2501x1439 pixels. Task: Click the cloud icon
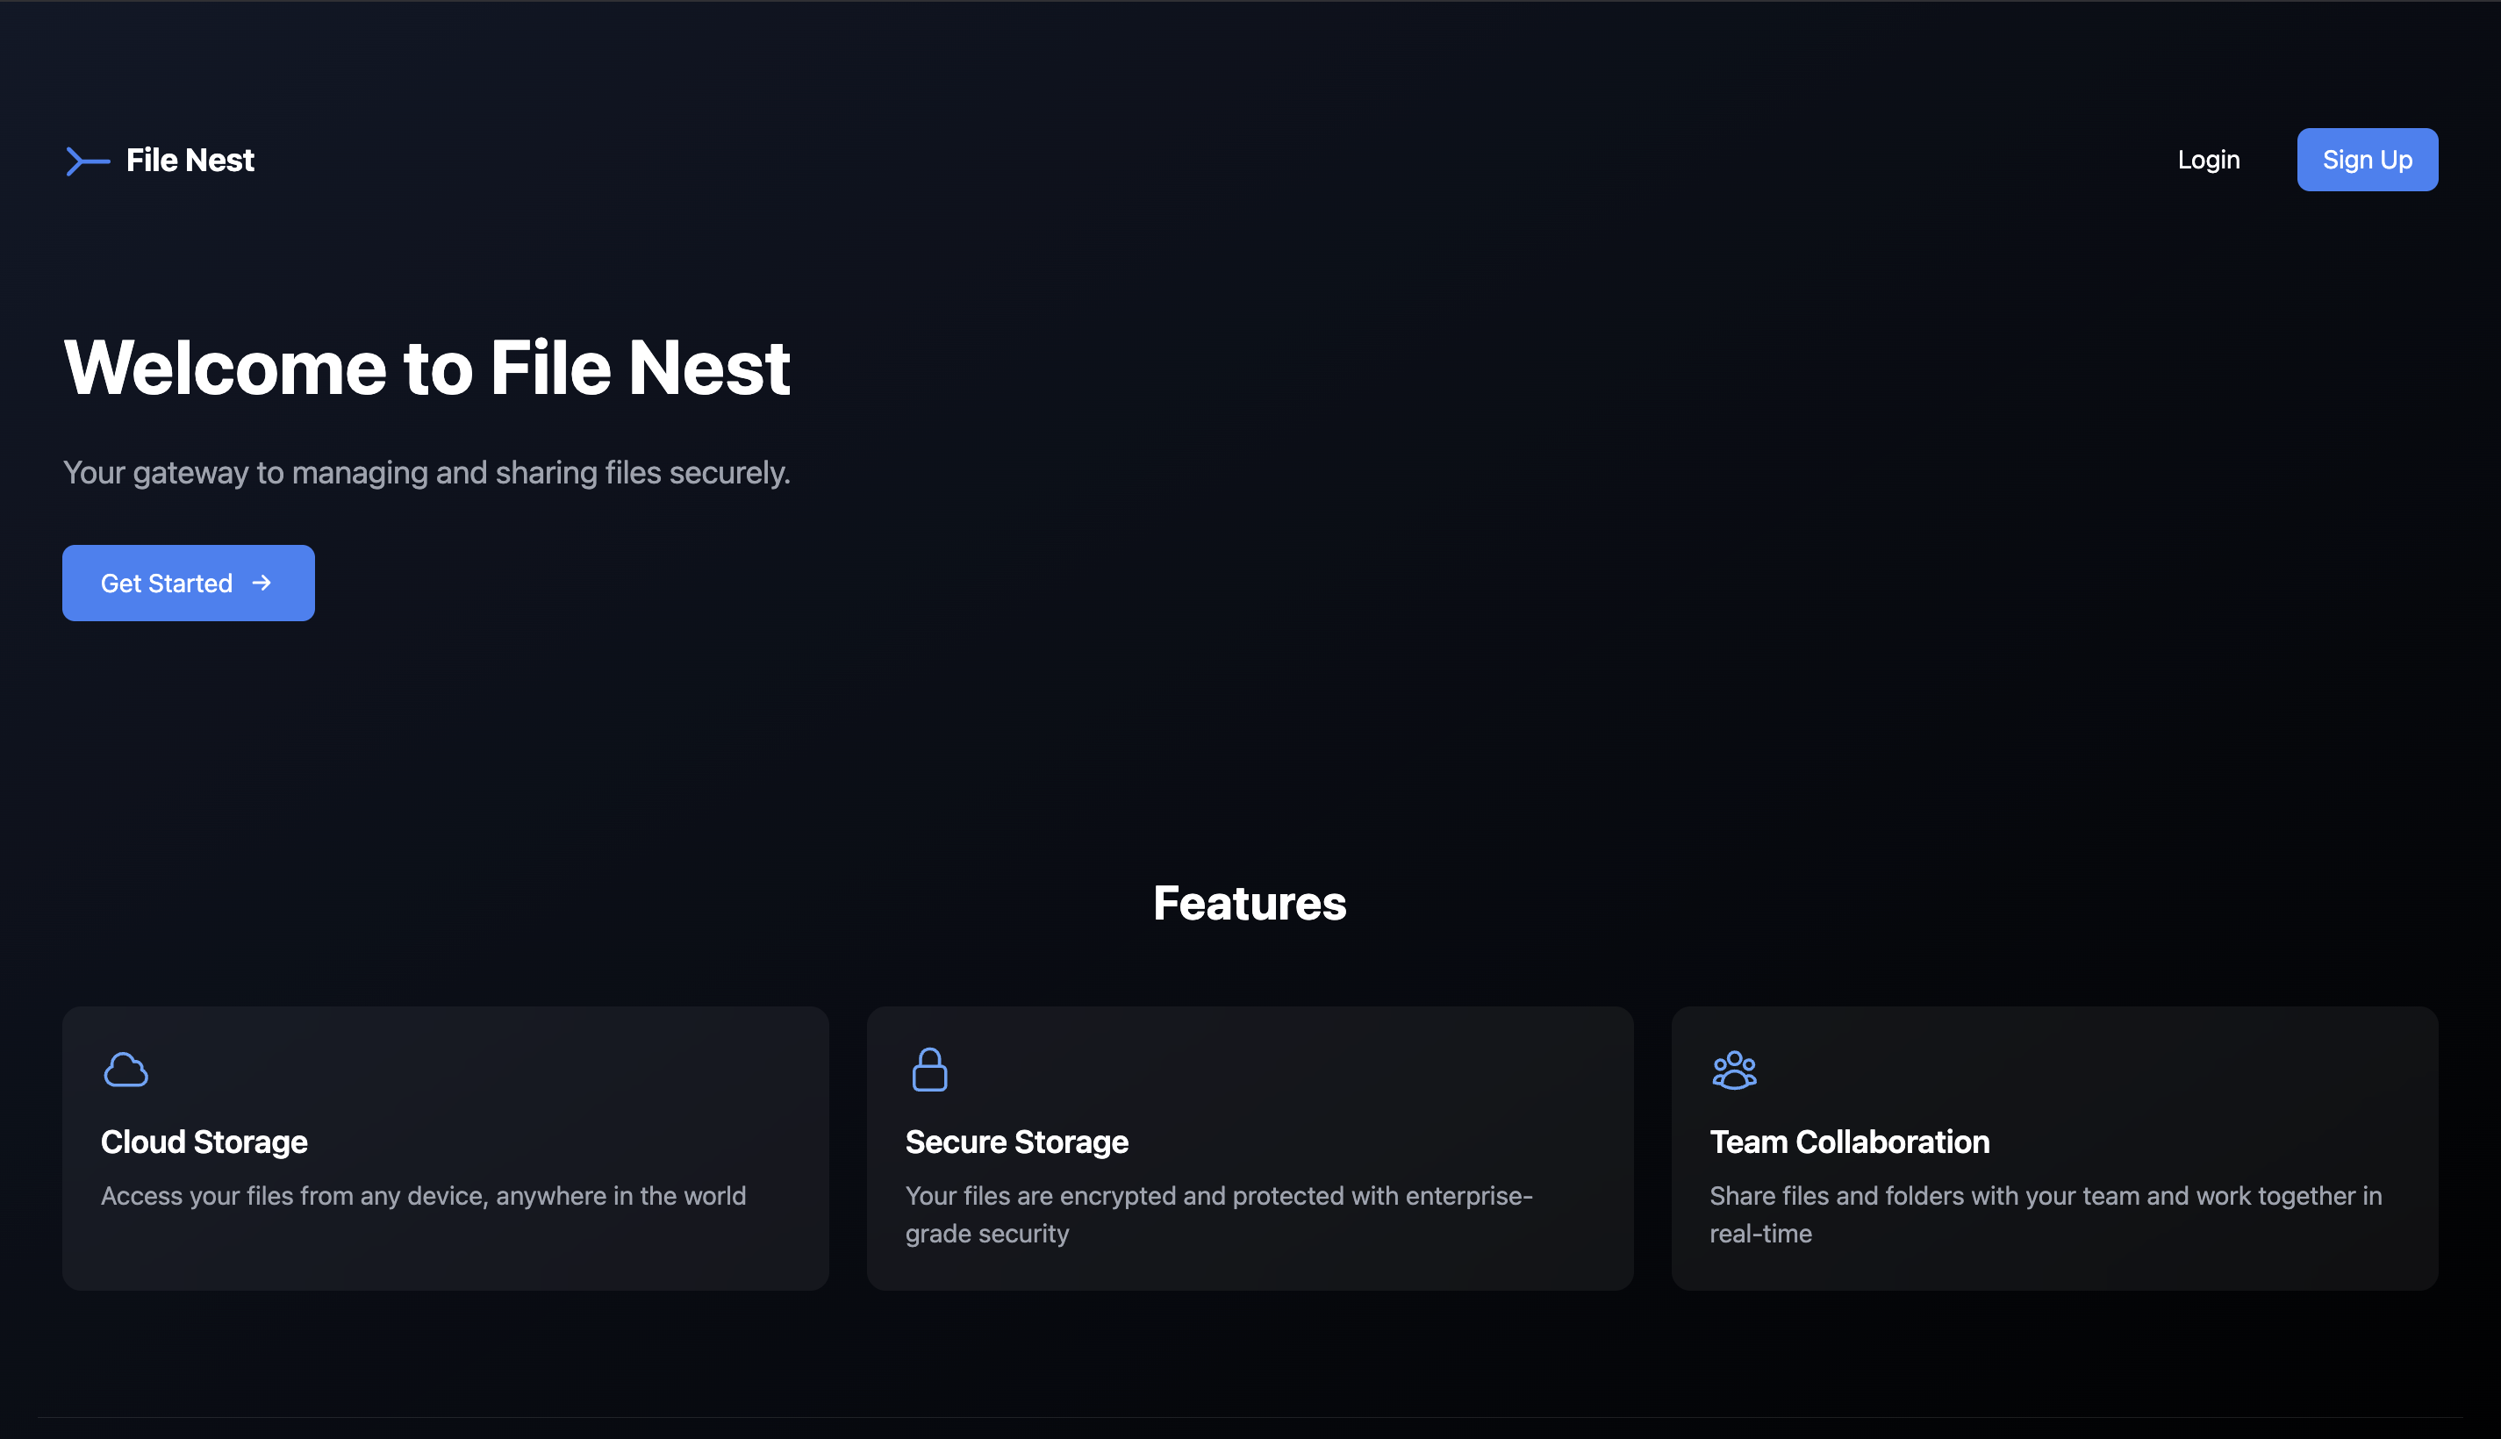(125, 1070)
